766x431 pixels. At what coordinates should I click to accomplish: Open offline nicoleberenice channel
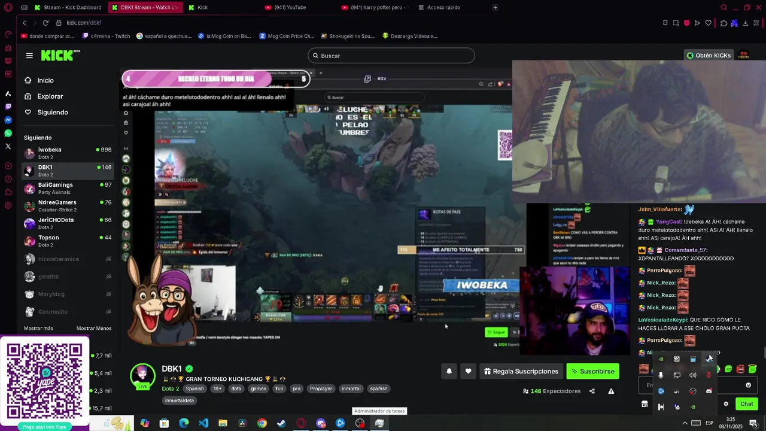68,259
